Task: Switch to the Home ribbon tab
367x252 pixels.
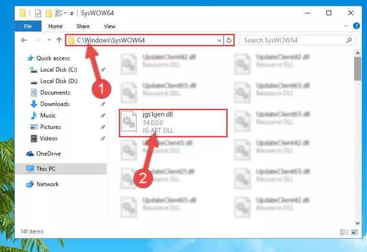Action: tap(55, 26)
